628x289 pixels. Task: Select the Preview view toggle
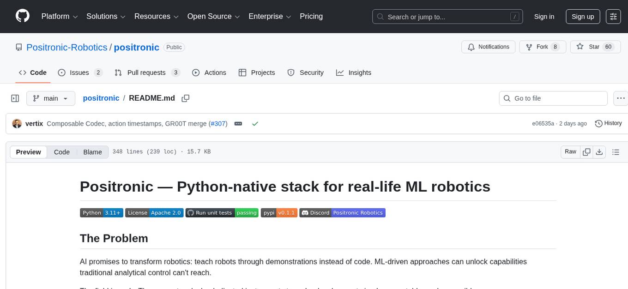[29, 152]
